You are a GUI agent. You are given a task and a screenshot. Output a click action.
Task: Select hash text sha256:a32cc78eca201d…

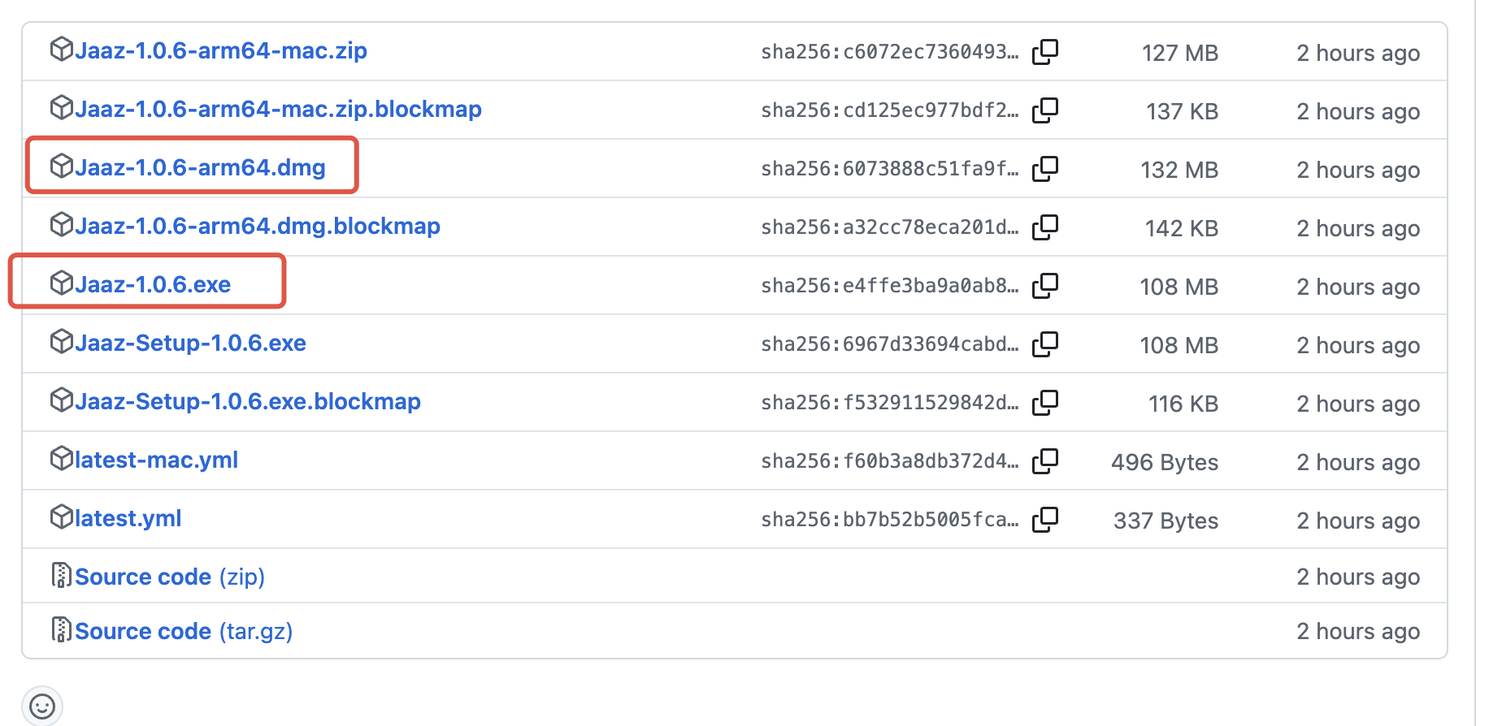tap(890, 227)
